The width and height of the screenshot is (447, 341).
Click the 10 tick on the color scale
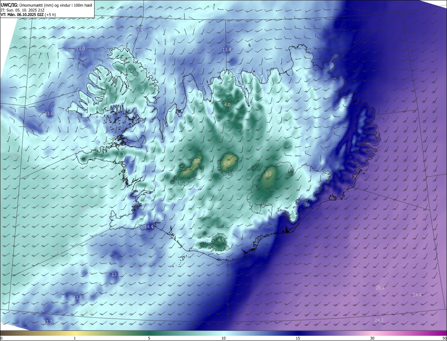point(223,338)
